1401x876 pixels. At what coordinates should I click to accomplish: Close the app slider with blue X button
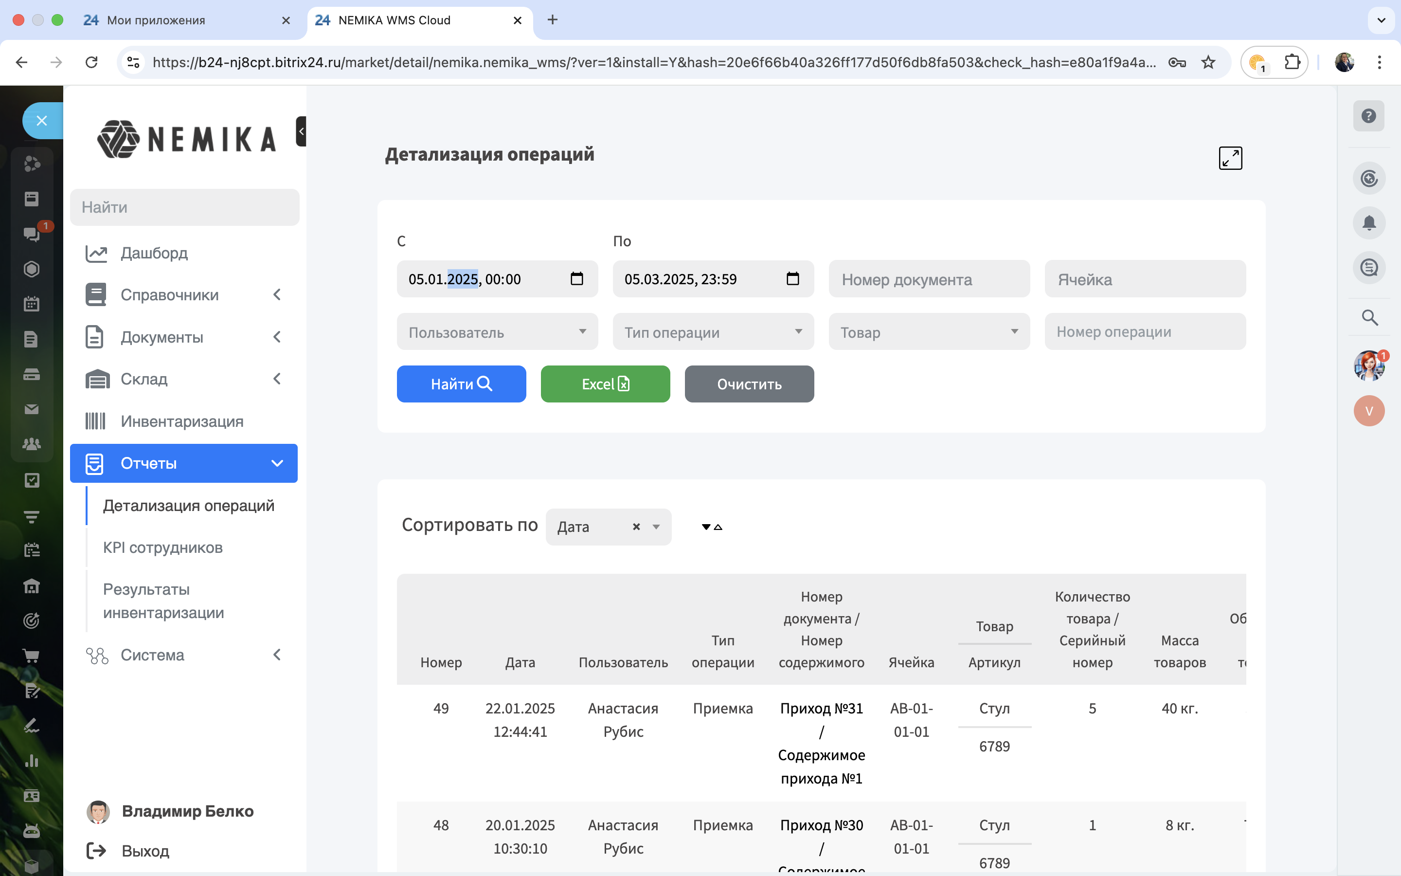[42, 121]
